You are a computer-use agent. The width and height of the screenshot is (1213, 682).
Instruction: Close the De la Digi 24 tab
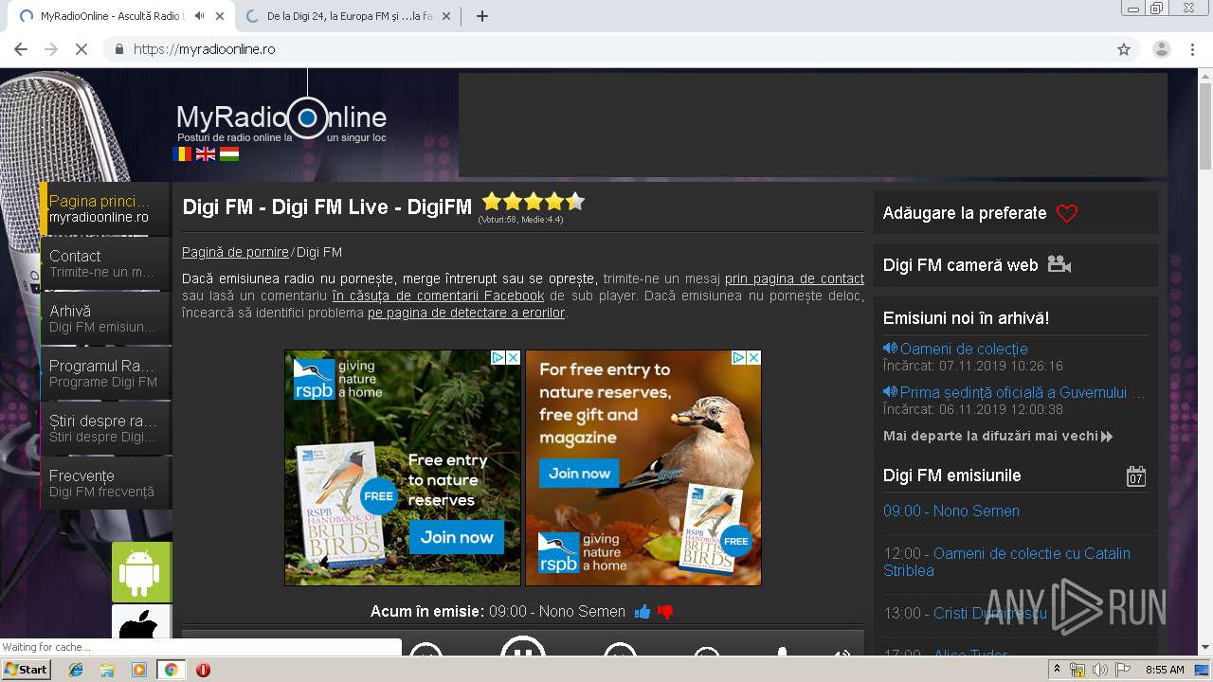[446, 16]
